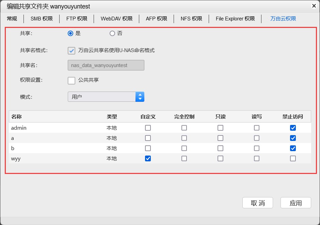Select the 常规 tab

coord(12,19)
